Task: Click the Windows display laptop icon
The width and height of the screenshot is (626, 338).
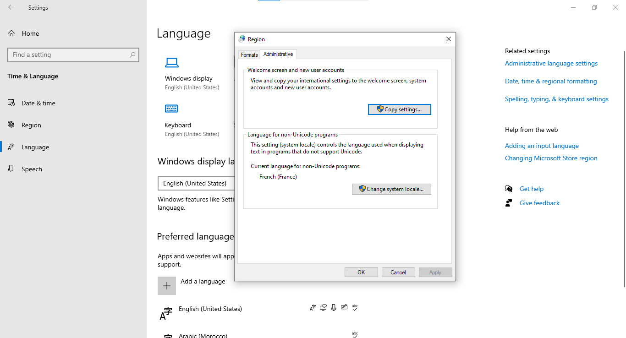Action: click(172, 63)
